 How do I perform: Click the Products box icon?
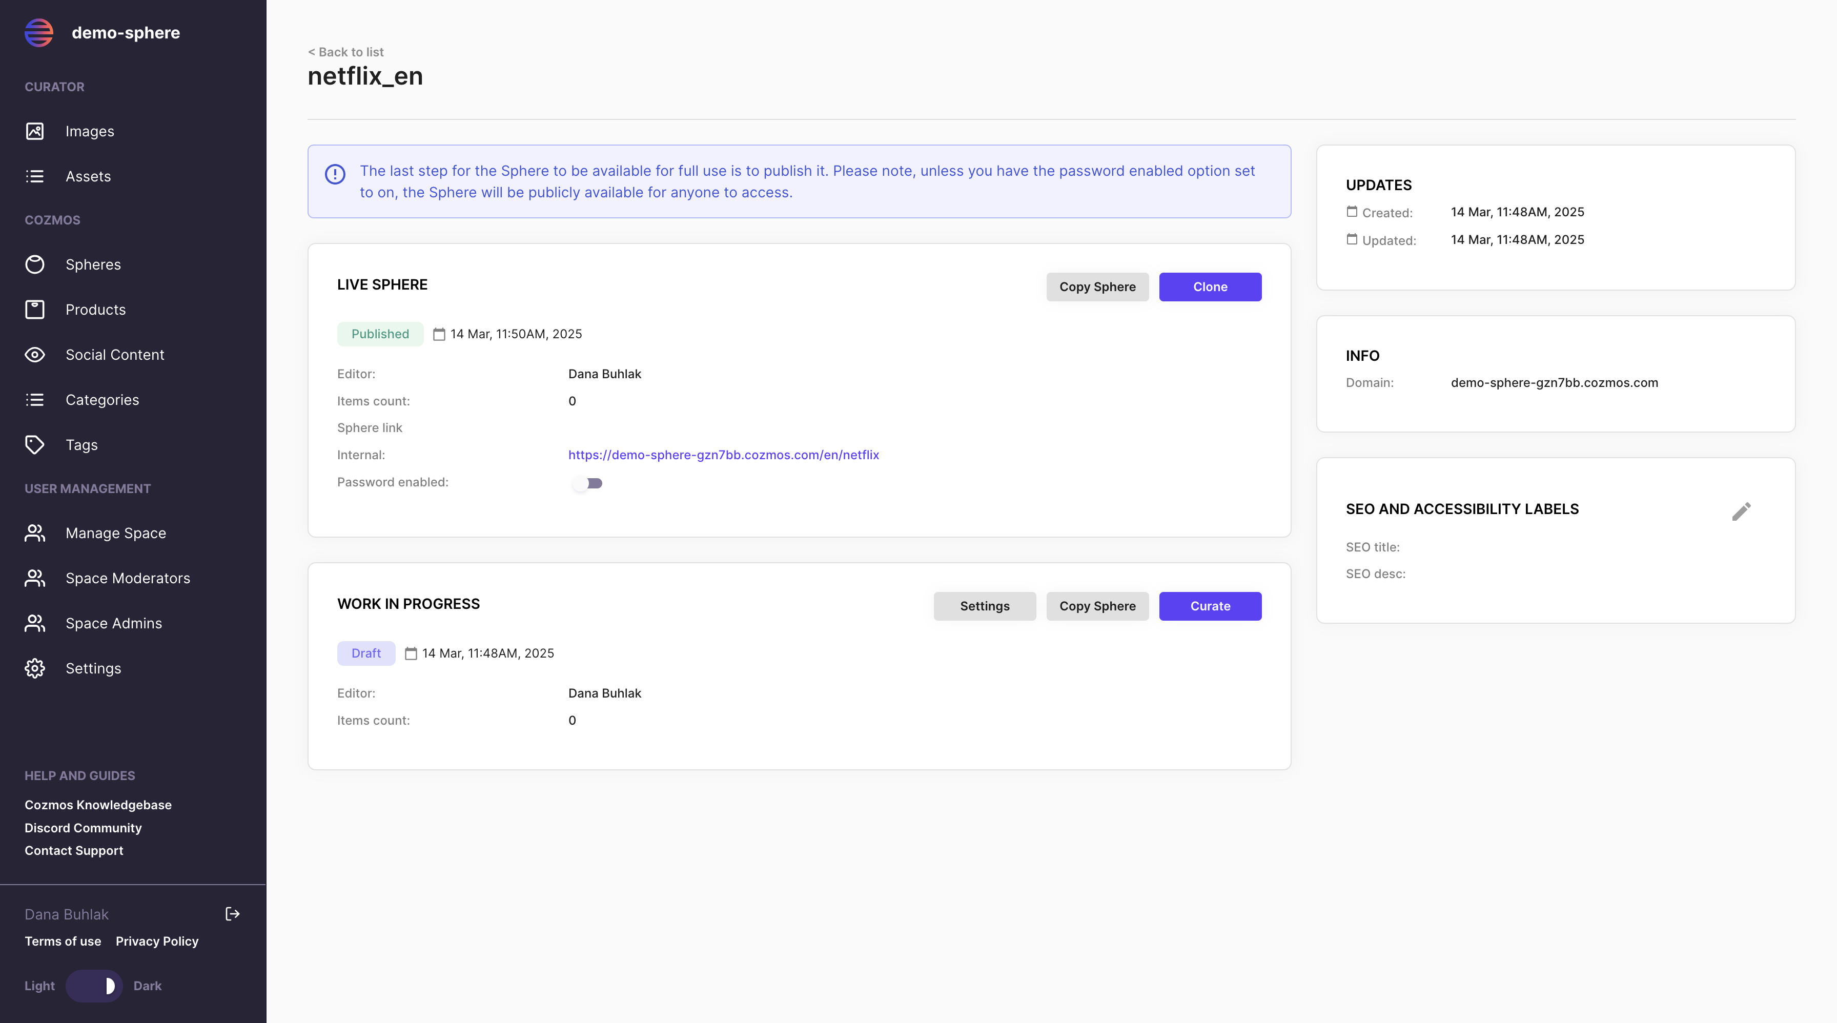coord(35,310)
